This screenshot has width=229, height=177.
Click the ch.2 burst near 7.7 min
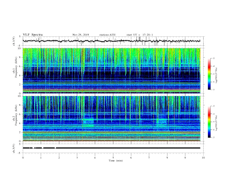(162, 122)
